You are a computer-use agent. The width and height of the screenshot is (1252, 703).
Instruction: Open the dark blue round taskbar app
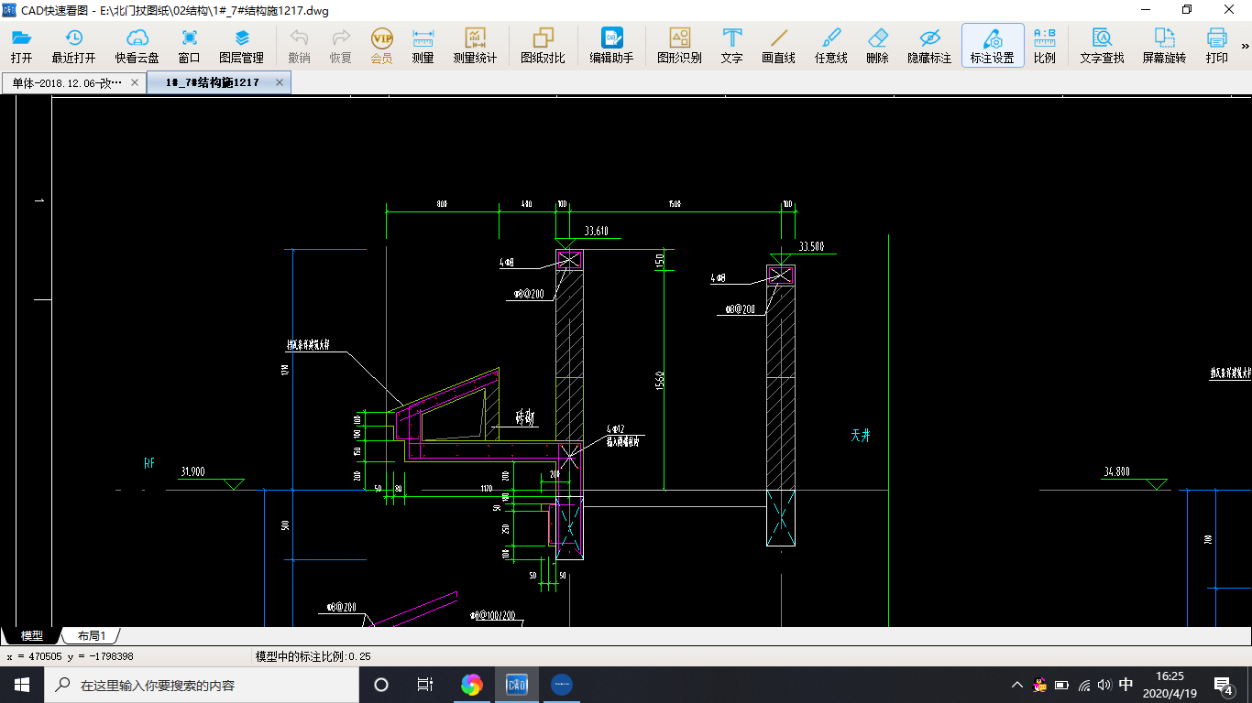coord(562,685)
